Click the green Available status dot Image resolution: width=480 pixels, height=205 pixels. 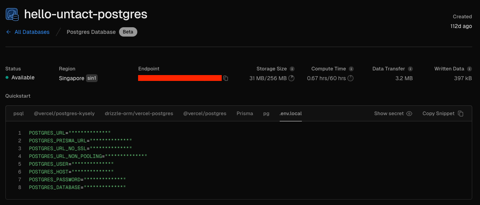click(x=7, y=78)
